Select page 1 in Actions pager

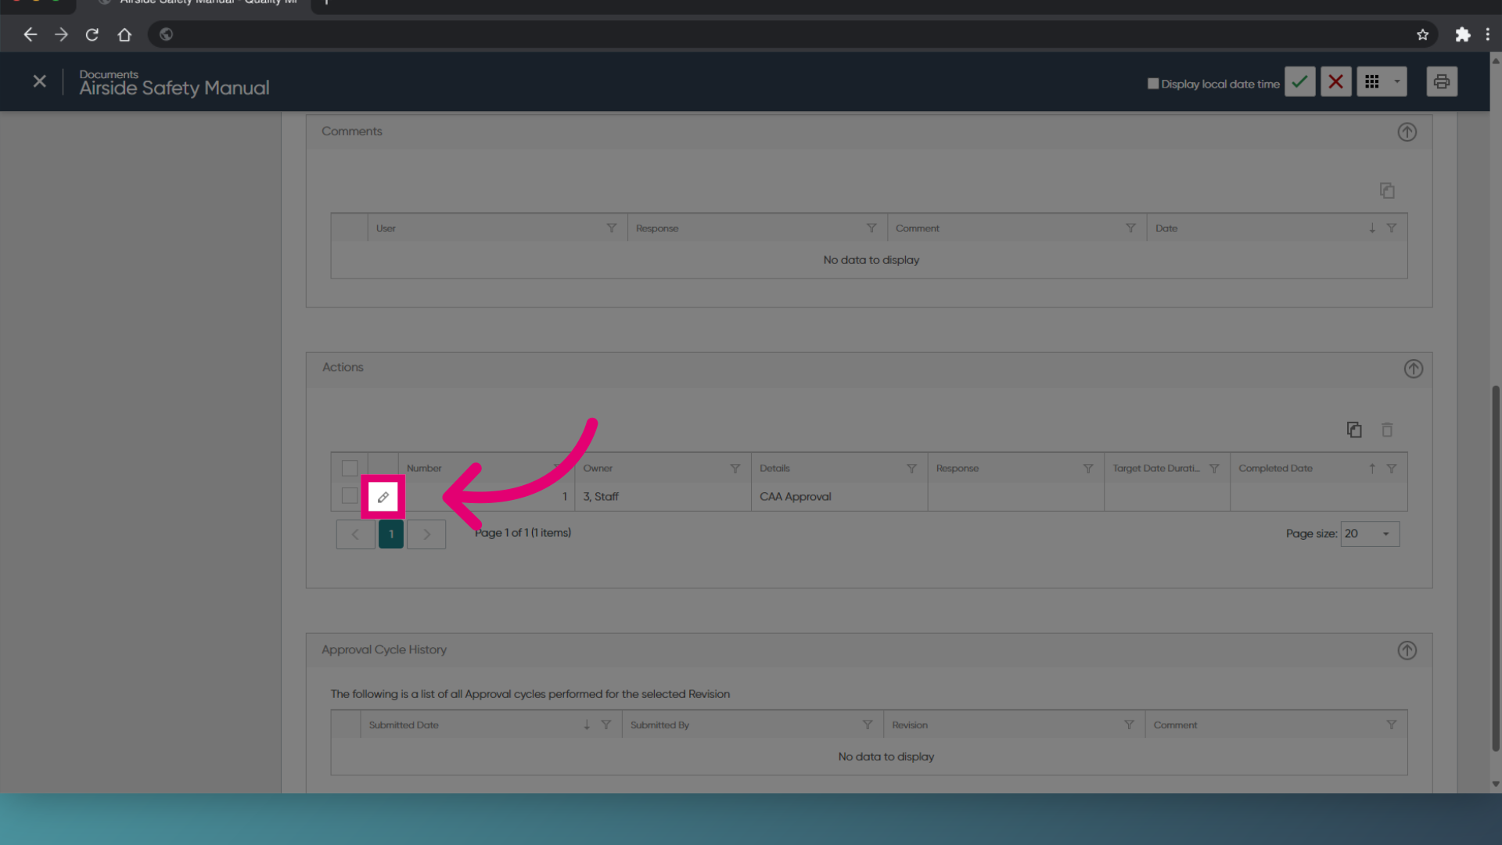[391, 534]
